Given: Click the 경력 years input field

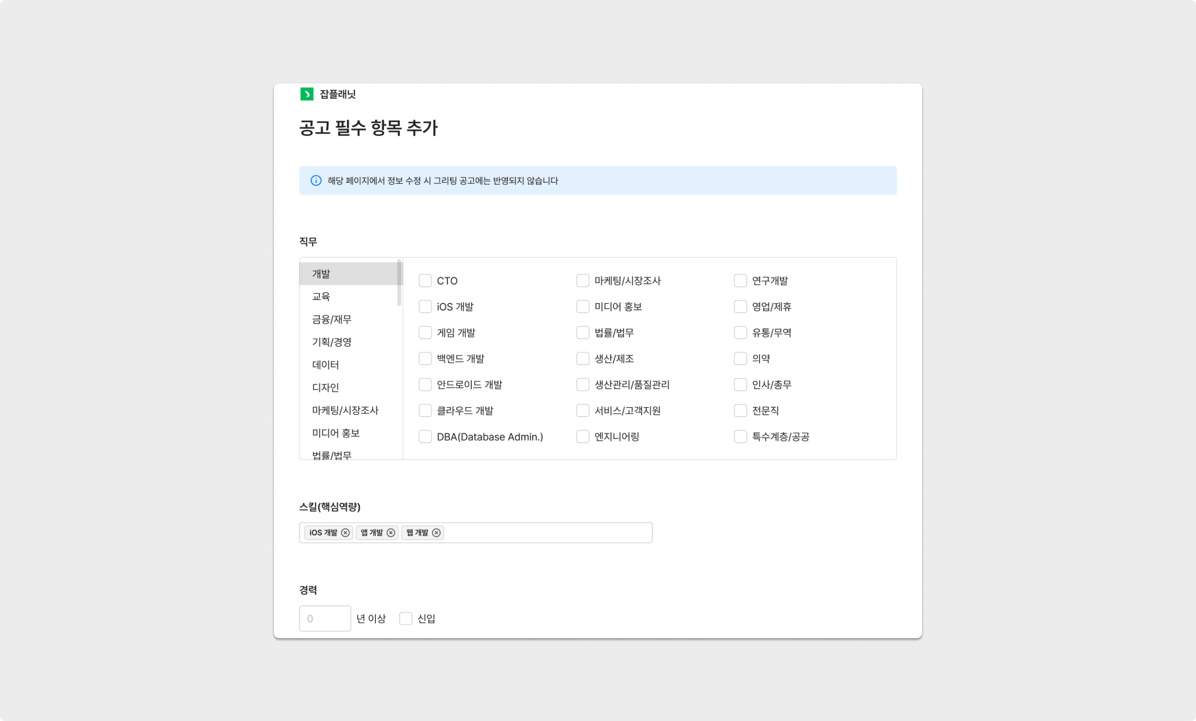Looking at the screenshot, I should point(325,618).
